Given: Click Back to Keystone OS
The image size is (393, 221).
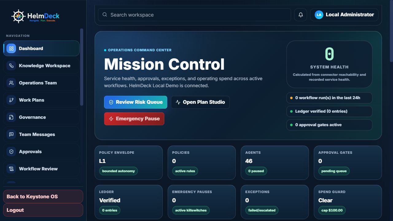Looking at the screenshot, I should [x=43, y=196].
